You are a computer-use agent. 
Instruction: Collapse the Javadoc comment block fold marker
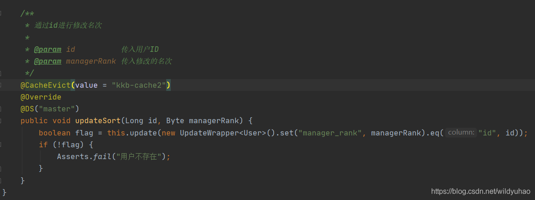(1, 14)
